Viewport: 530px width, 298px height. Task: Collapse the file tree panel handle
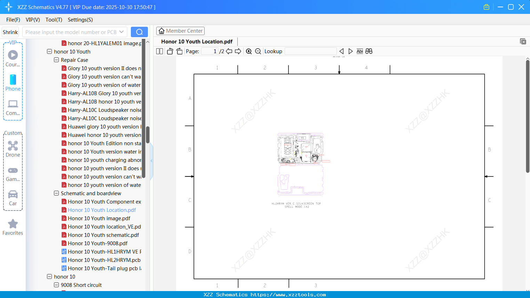[151, 160]
